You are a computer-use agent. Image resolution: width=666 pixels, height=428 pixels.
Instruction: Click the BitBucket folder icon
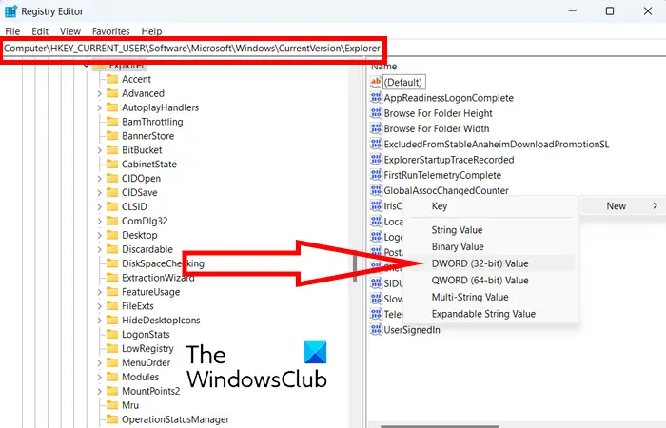tap(112, 150)
